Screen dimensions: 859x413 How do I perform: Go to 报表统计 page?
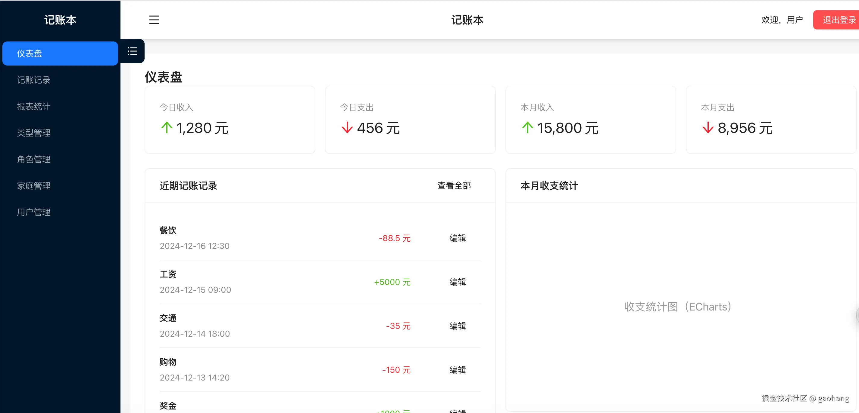[34, 106]
